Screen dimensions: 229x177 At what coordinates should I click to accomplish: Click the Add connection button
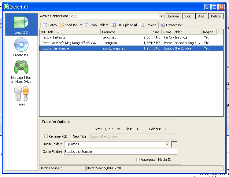pos(201,16)
